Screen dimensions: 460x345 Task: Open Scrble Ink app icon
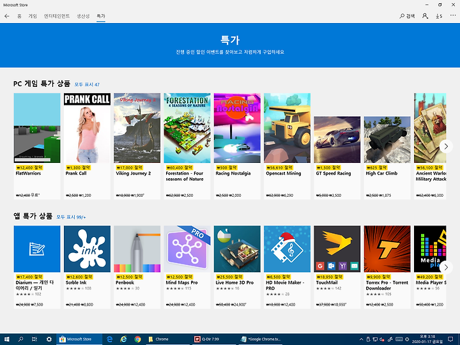[x=87, y=249]
